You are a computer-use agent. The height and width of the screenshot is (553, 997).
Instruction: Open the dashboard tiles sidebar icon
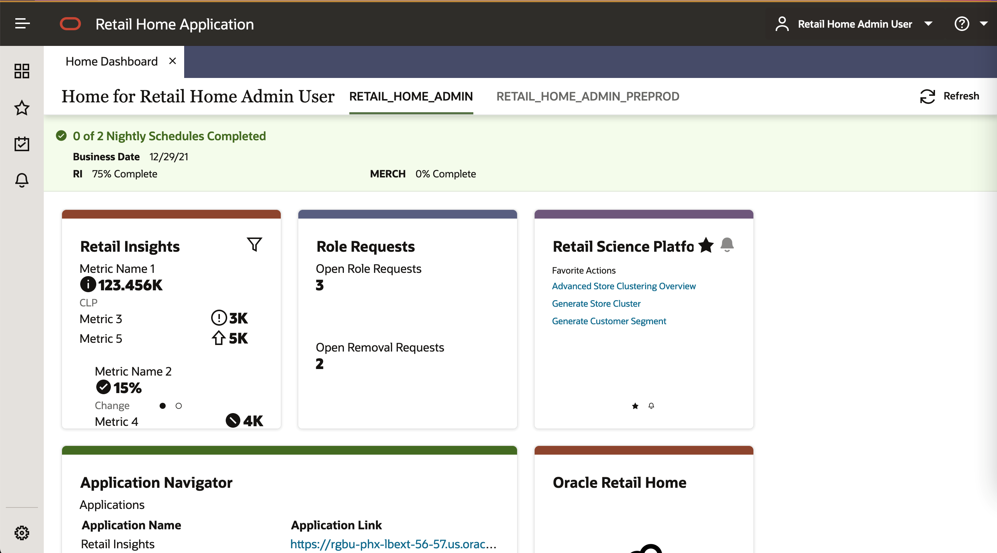pos(22,71)
